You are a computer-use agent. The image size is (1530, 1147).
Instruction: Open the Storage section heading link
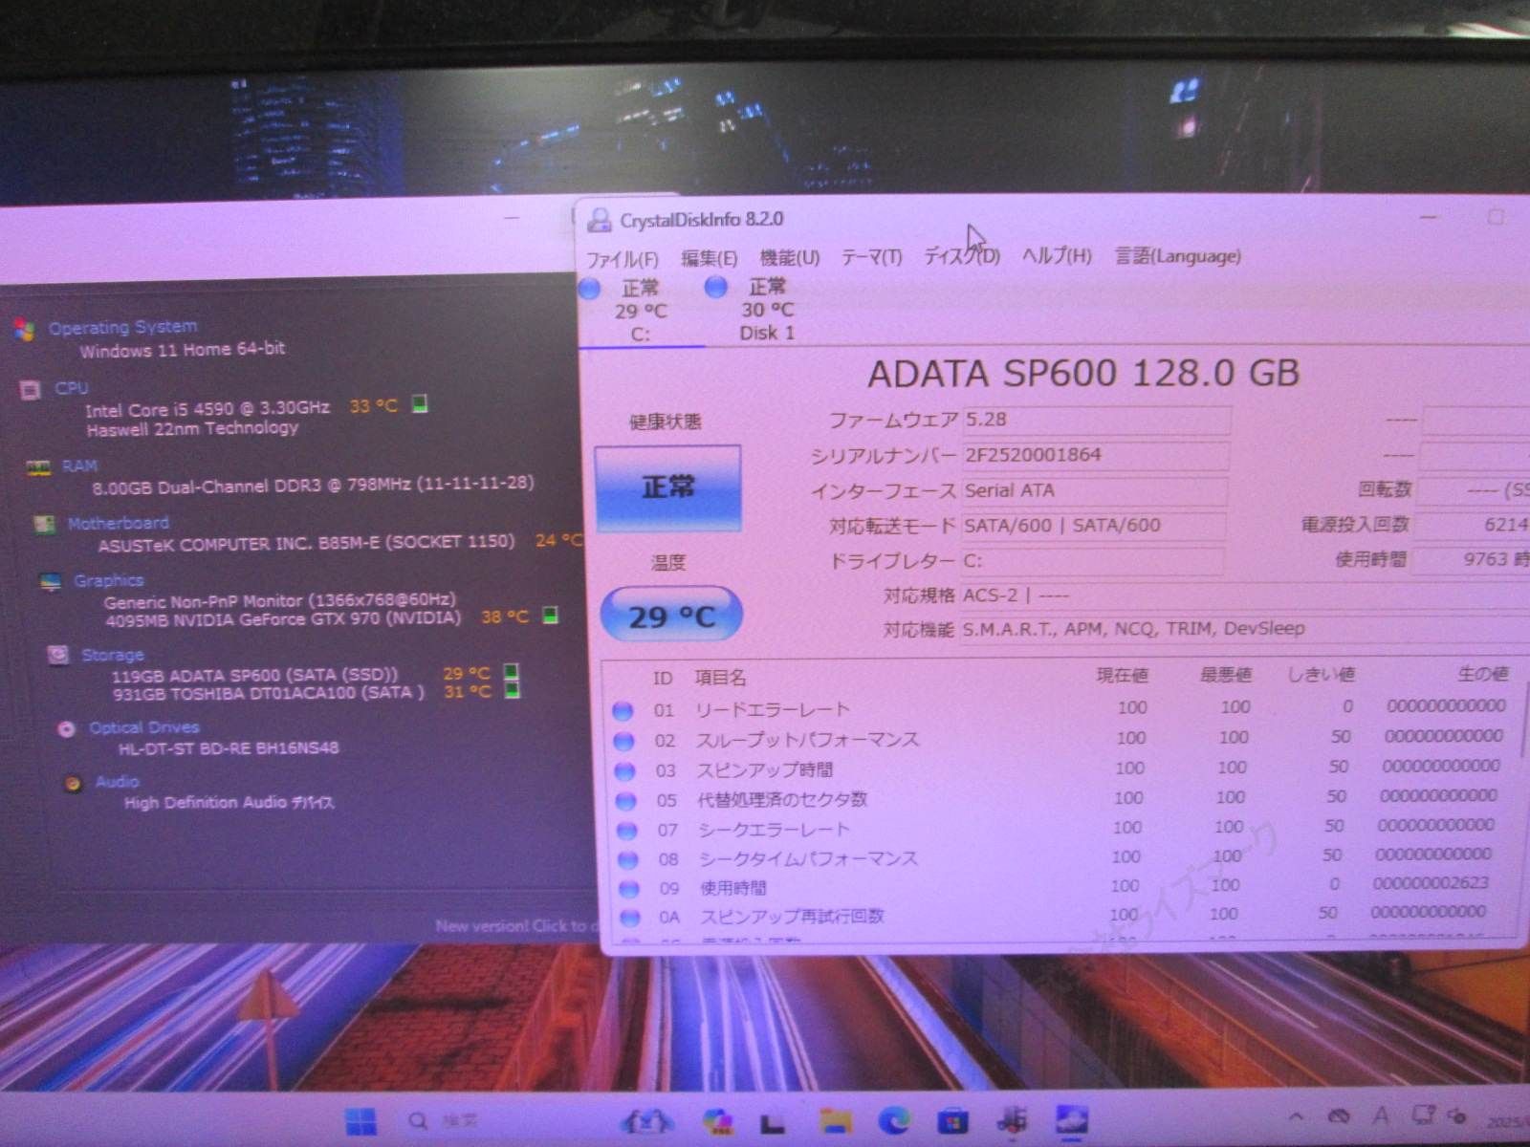point(113,655)
